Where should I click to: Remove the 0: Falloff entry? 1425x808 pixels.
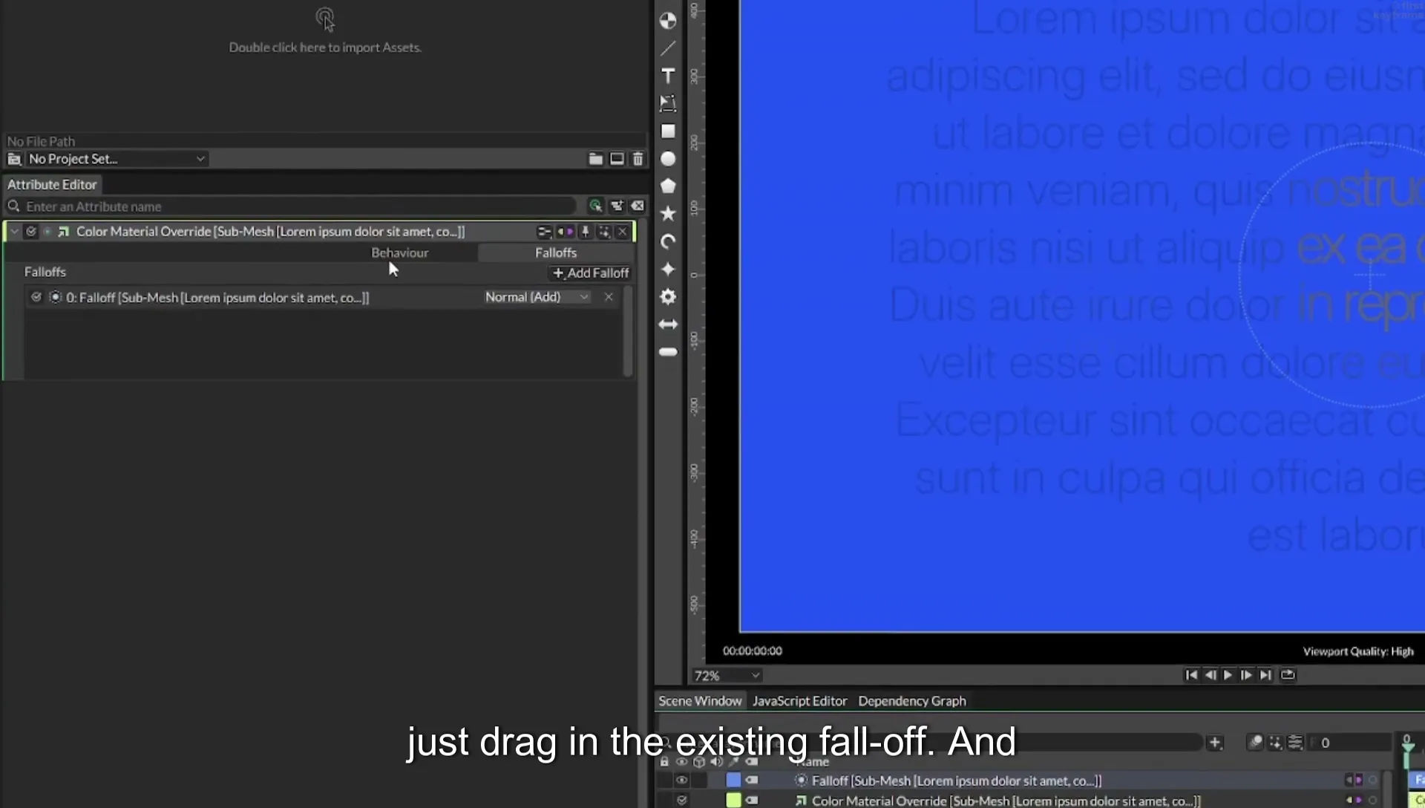click(609, 297)
